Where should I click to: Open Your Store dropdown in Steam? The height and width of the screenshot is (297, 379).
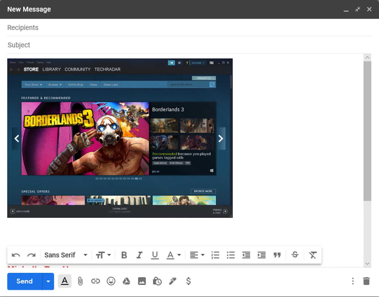point(33,85)
